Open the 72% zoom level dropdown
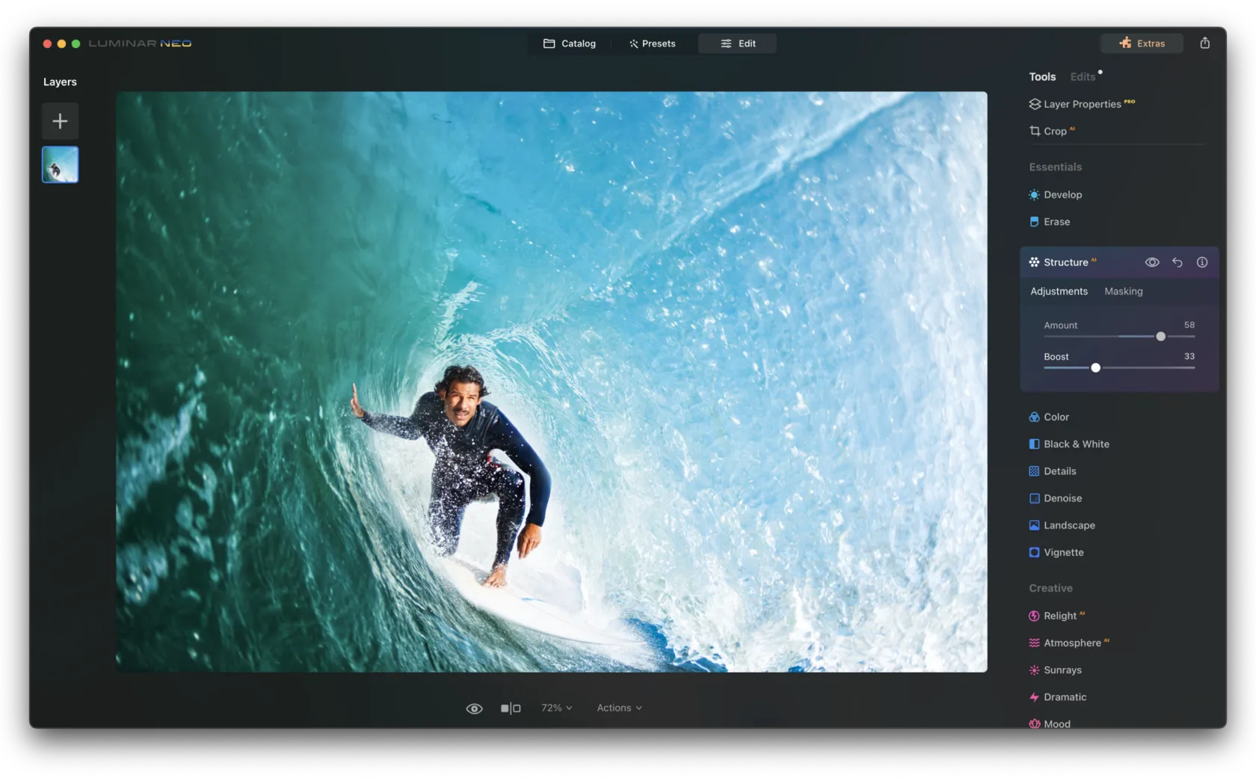The image size is (1256, 781). [556, 708]
